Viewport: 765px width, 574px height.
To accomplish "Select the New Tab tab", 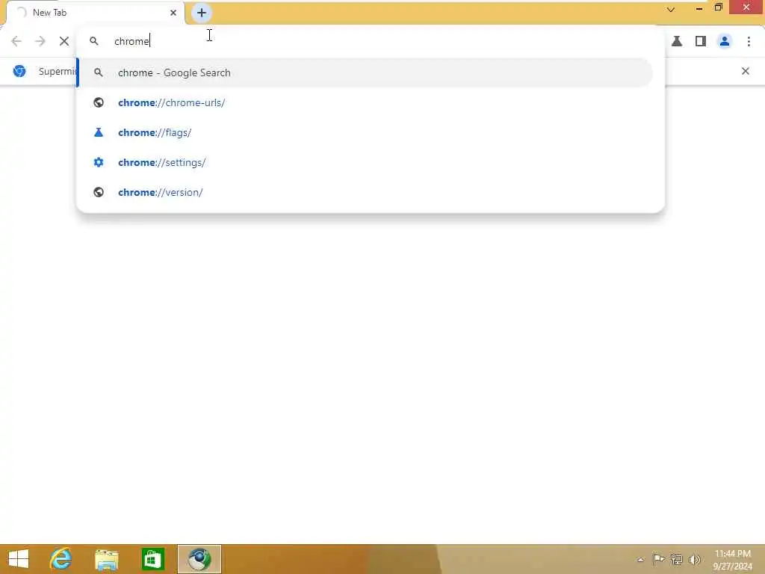I will (x=96, y=13).
